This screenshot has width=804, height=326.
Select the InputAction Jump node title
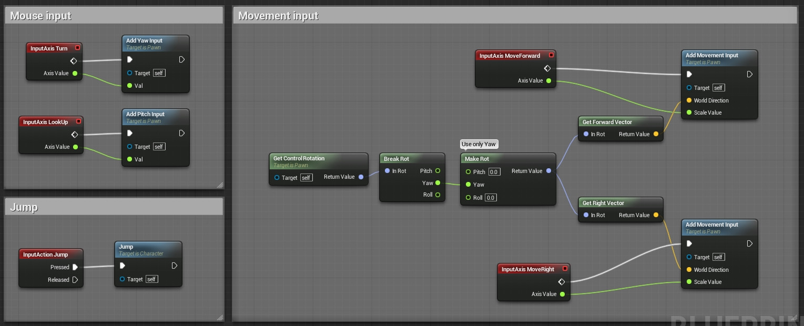coord(45,254)
